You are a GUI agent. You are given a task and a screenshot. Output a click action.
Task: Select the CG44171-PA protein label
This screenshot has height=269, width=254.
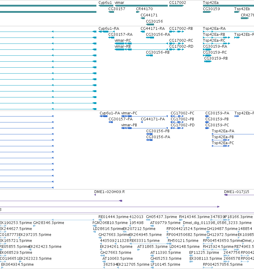point(153,119)
